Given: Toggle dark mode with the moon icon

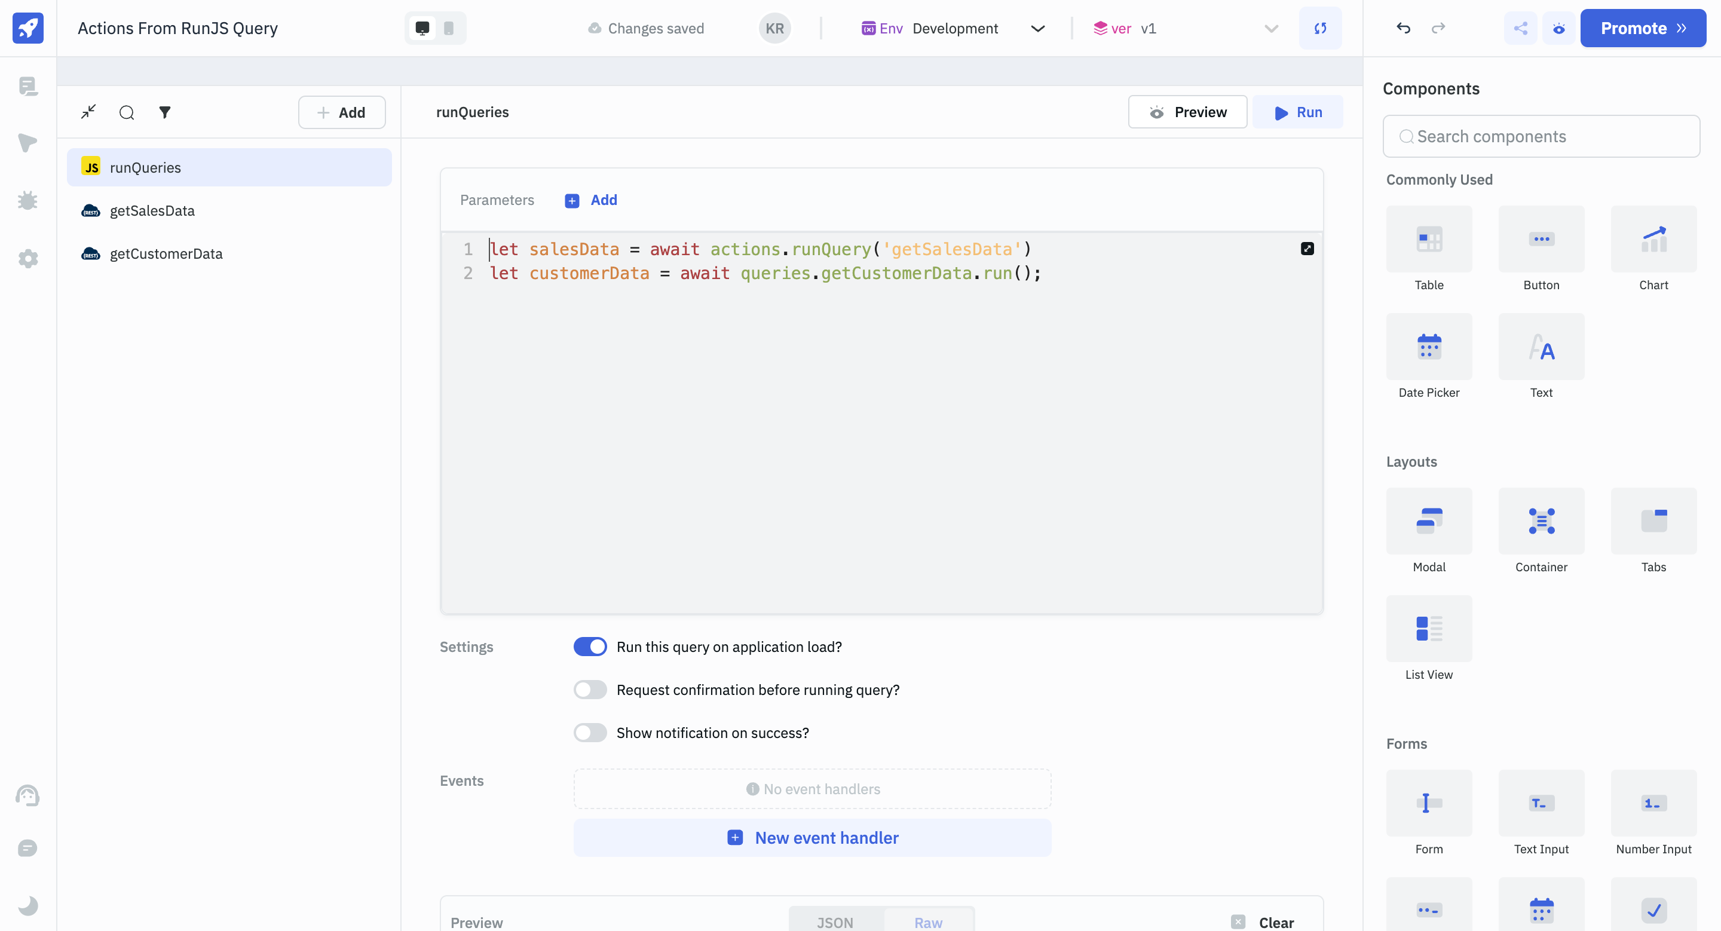Looking at the screenshot, I should click(27, 905).
